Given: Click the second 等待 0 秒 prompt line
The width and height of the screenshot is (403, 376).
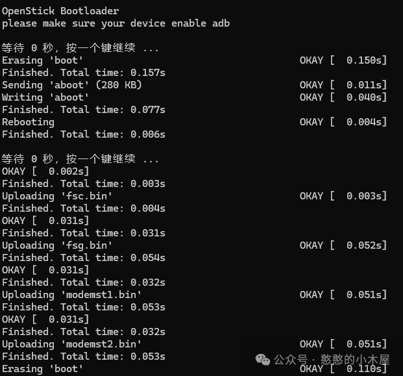Looking at the screenshot, I should (x=80, y=159).
